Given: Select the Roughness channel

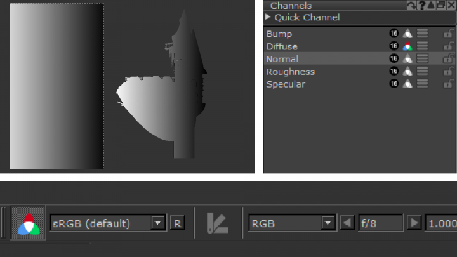Looking at the screenshot, I should click(290, 71).
